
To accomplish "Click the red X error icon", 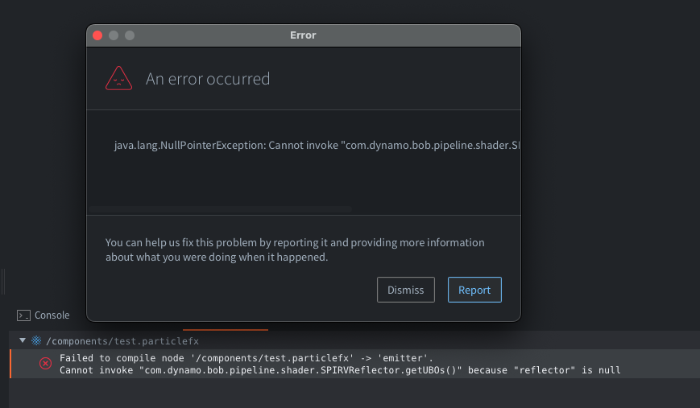I will click(x=46, y=364).
